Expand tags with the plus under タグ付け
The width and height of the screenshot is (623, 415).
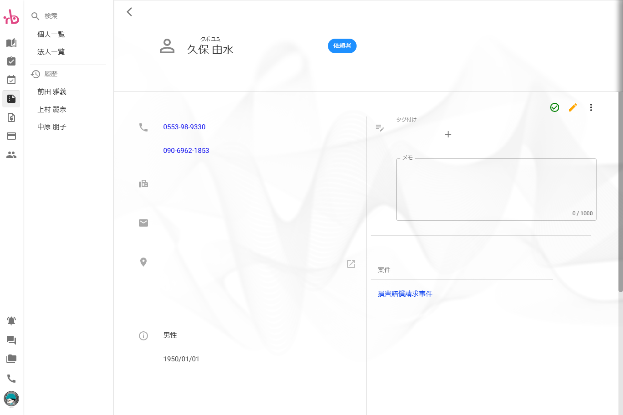448,134
